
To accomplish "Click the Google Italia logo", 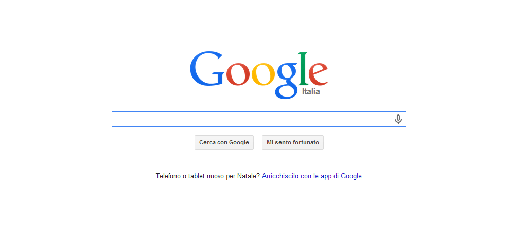I will 259,75.
